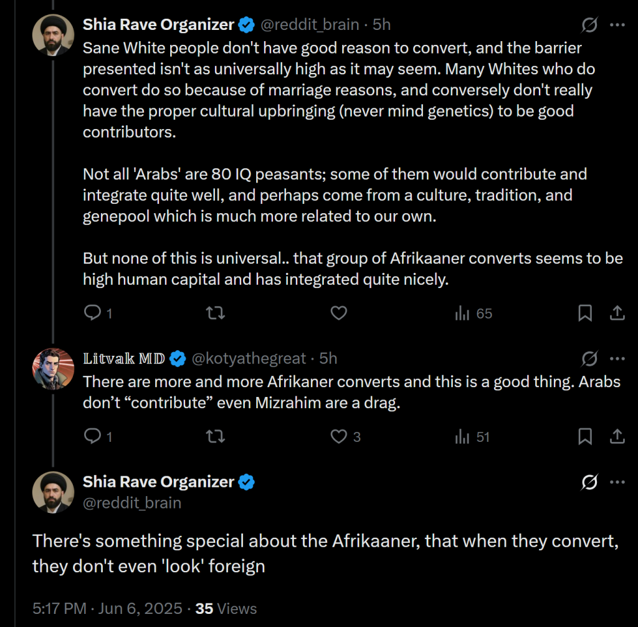
Task: Bookmark the first Shia Rave Organizer tweet
Action: [585, 313]
